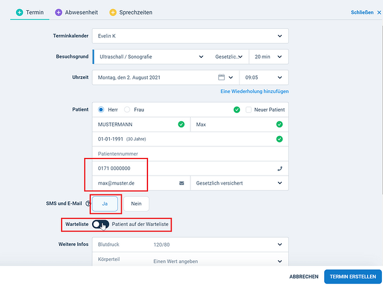Select the Frau radio button
This screenshot has width=383, height=286.
[x=127, y=109]
